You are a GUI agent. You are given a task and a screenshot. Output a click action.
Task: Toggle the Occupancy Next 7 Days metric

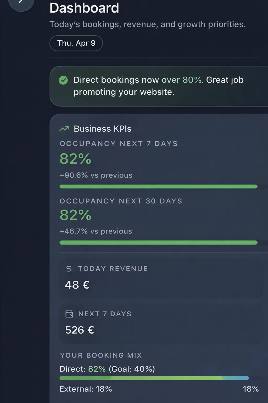157,163
